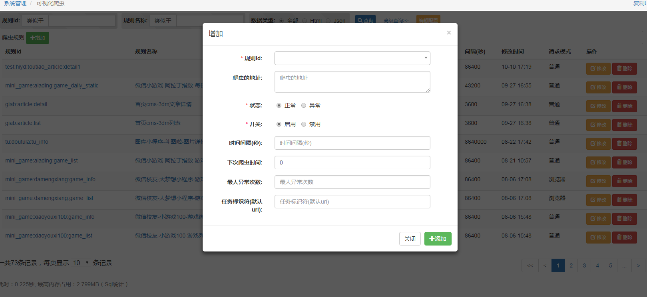The height and width of the screenshot is (297, 647).
Task: Click 修改 for mini_game:xiaoyouxi100:game_list row
Action: (x=598, y=238)
